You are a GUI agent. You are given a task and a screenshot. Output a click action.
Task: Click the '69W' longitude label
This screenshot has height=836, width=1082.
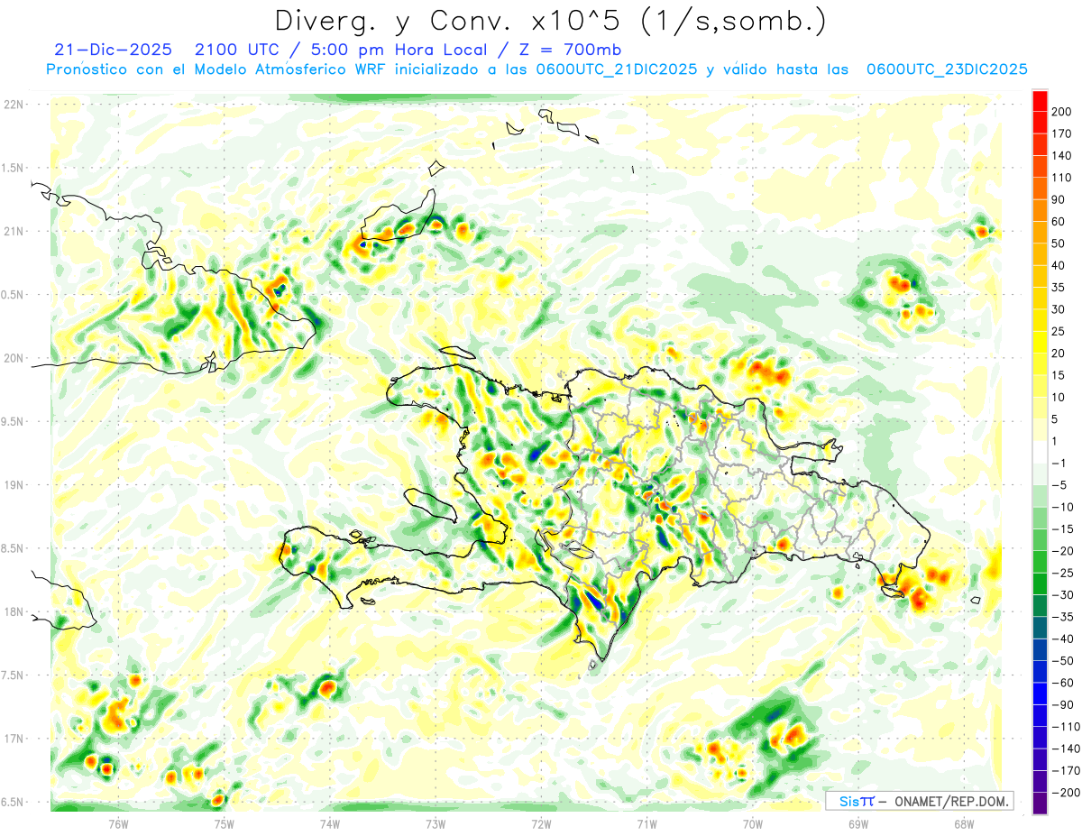pos(857,822)
